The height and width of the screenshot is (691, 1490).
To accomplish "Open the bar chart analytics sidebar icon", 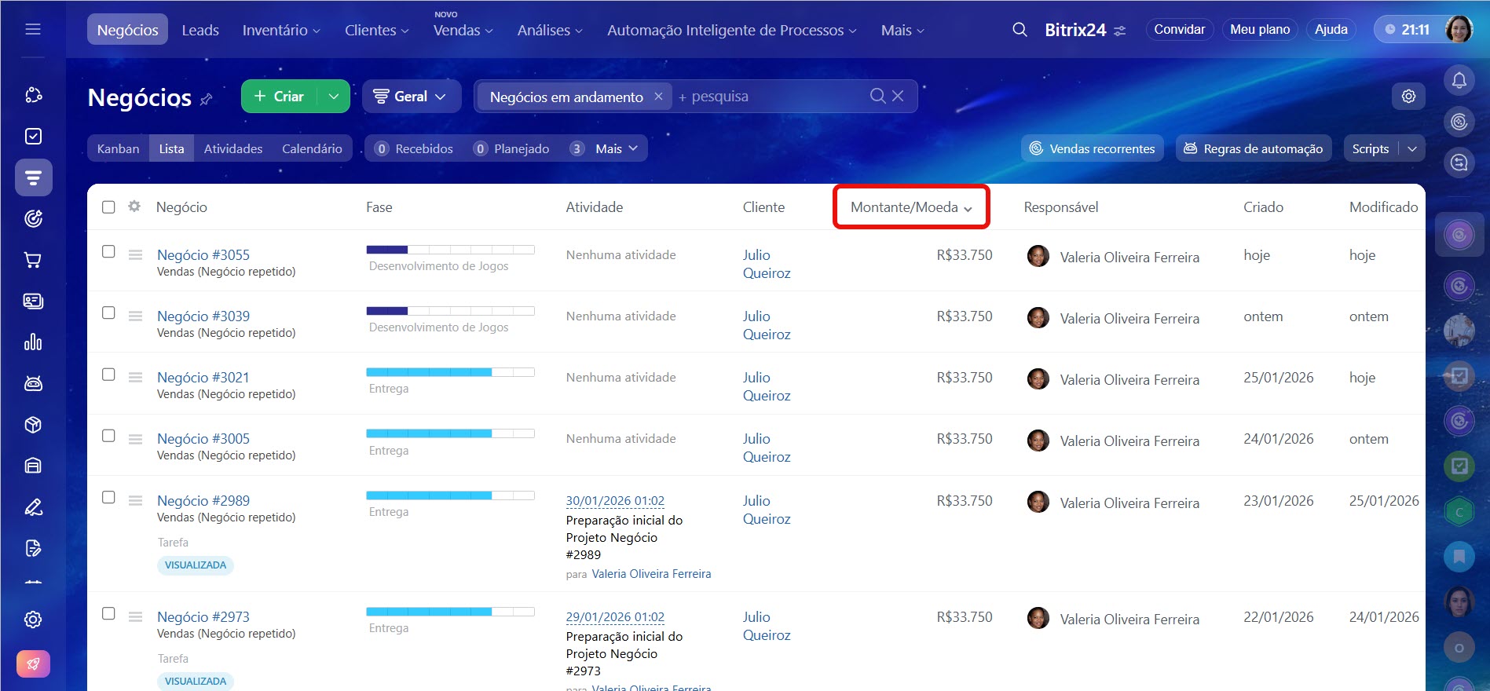I will [x=33, y=342].
